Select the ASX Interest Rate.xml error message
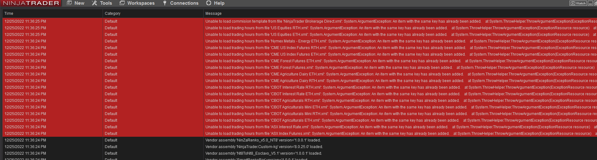This screenshot has width=597, height=160. pyautogui.click(x=401, y=127)
